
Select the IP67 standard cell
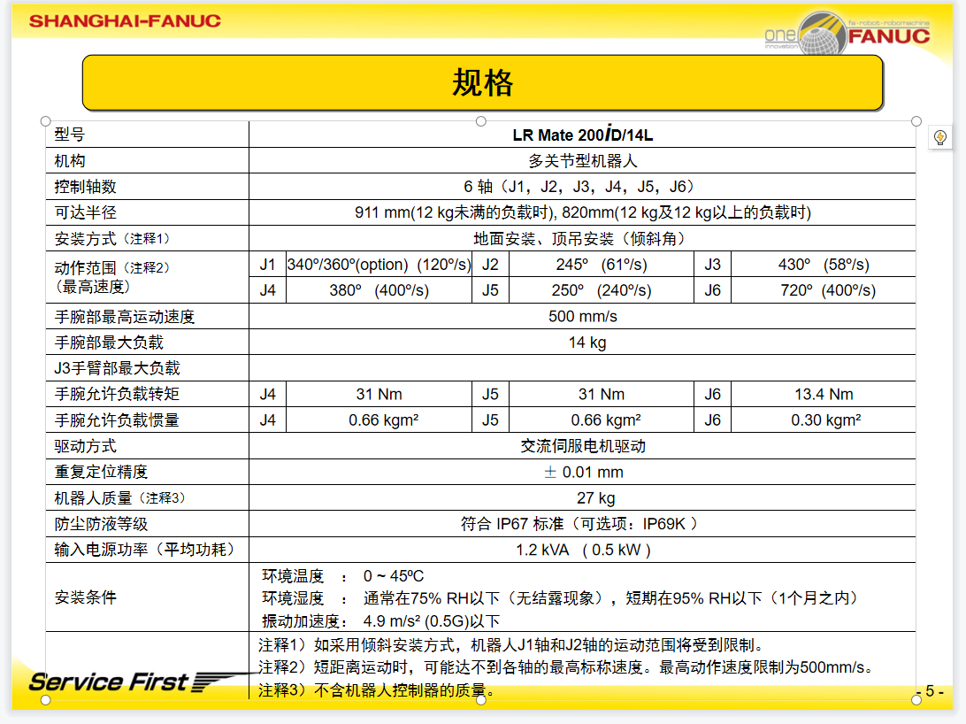pos(582,524)
